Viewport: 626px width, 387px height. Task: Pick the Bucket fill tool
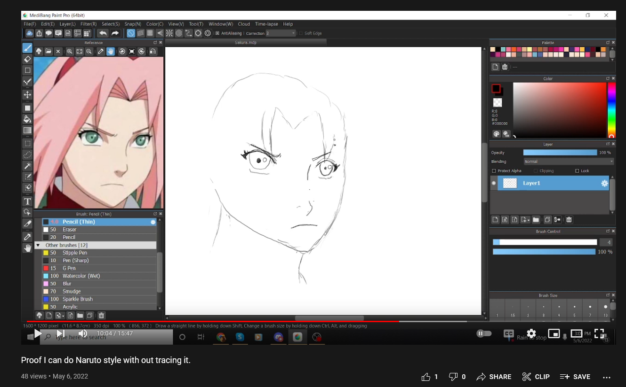point(27,119)
